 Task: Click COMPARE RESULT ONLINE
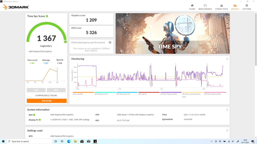coord(46,95)
